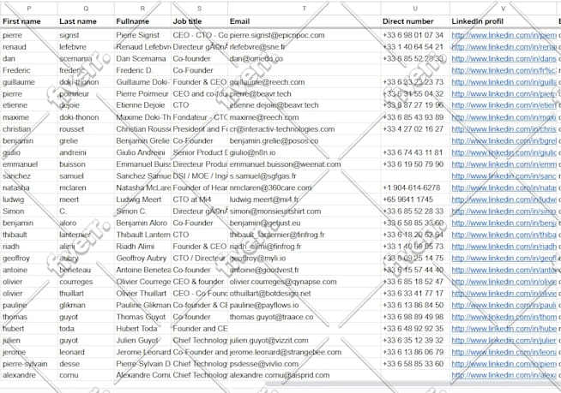Select email nmclaren@360care.com

[270, 188]
